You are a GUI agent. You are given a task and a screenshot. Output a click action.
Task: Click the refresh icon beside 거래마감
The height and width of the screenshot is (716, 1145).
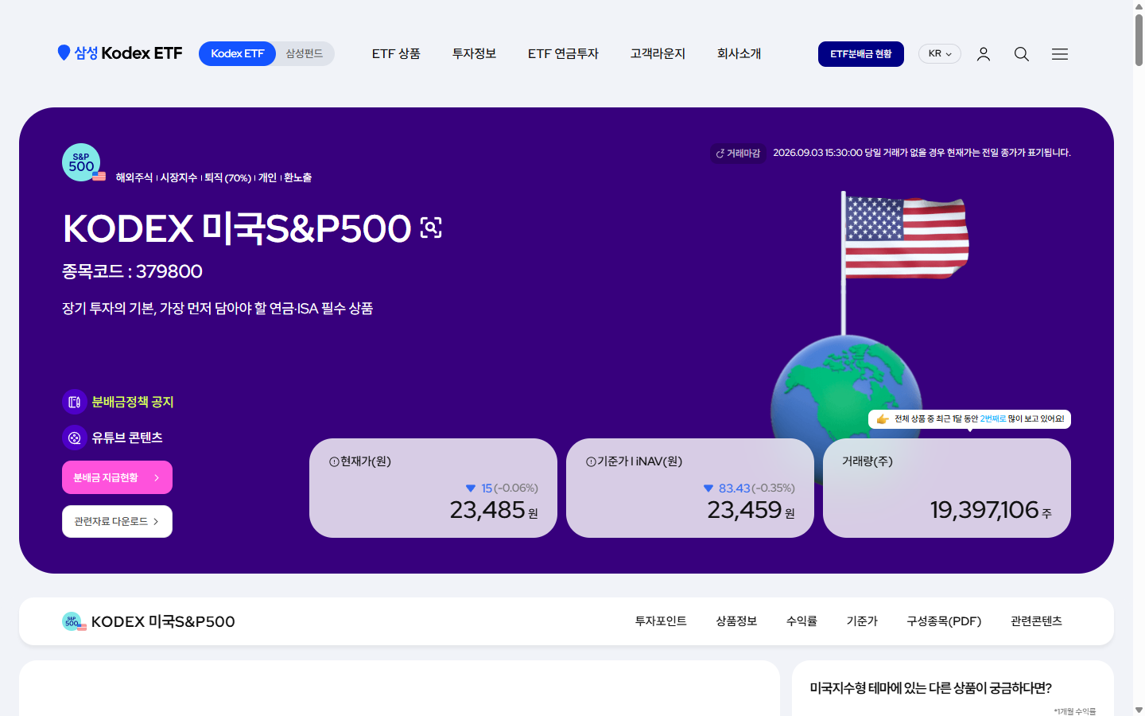pos(720,154)
